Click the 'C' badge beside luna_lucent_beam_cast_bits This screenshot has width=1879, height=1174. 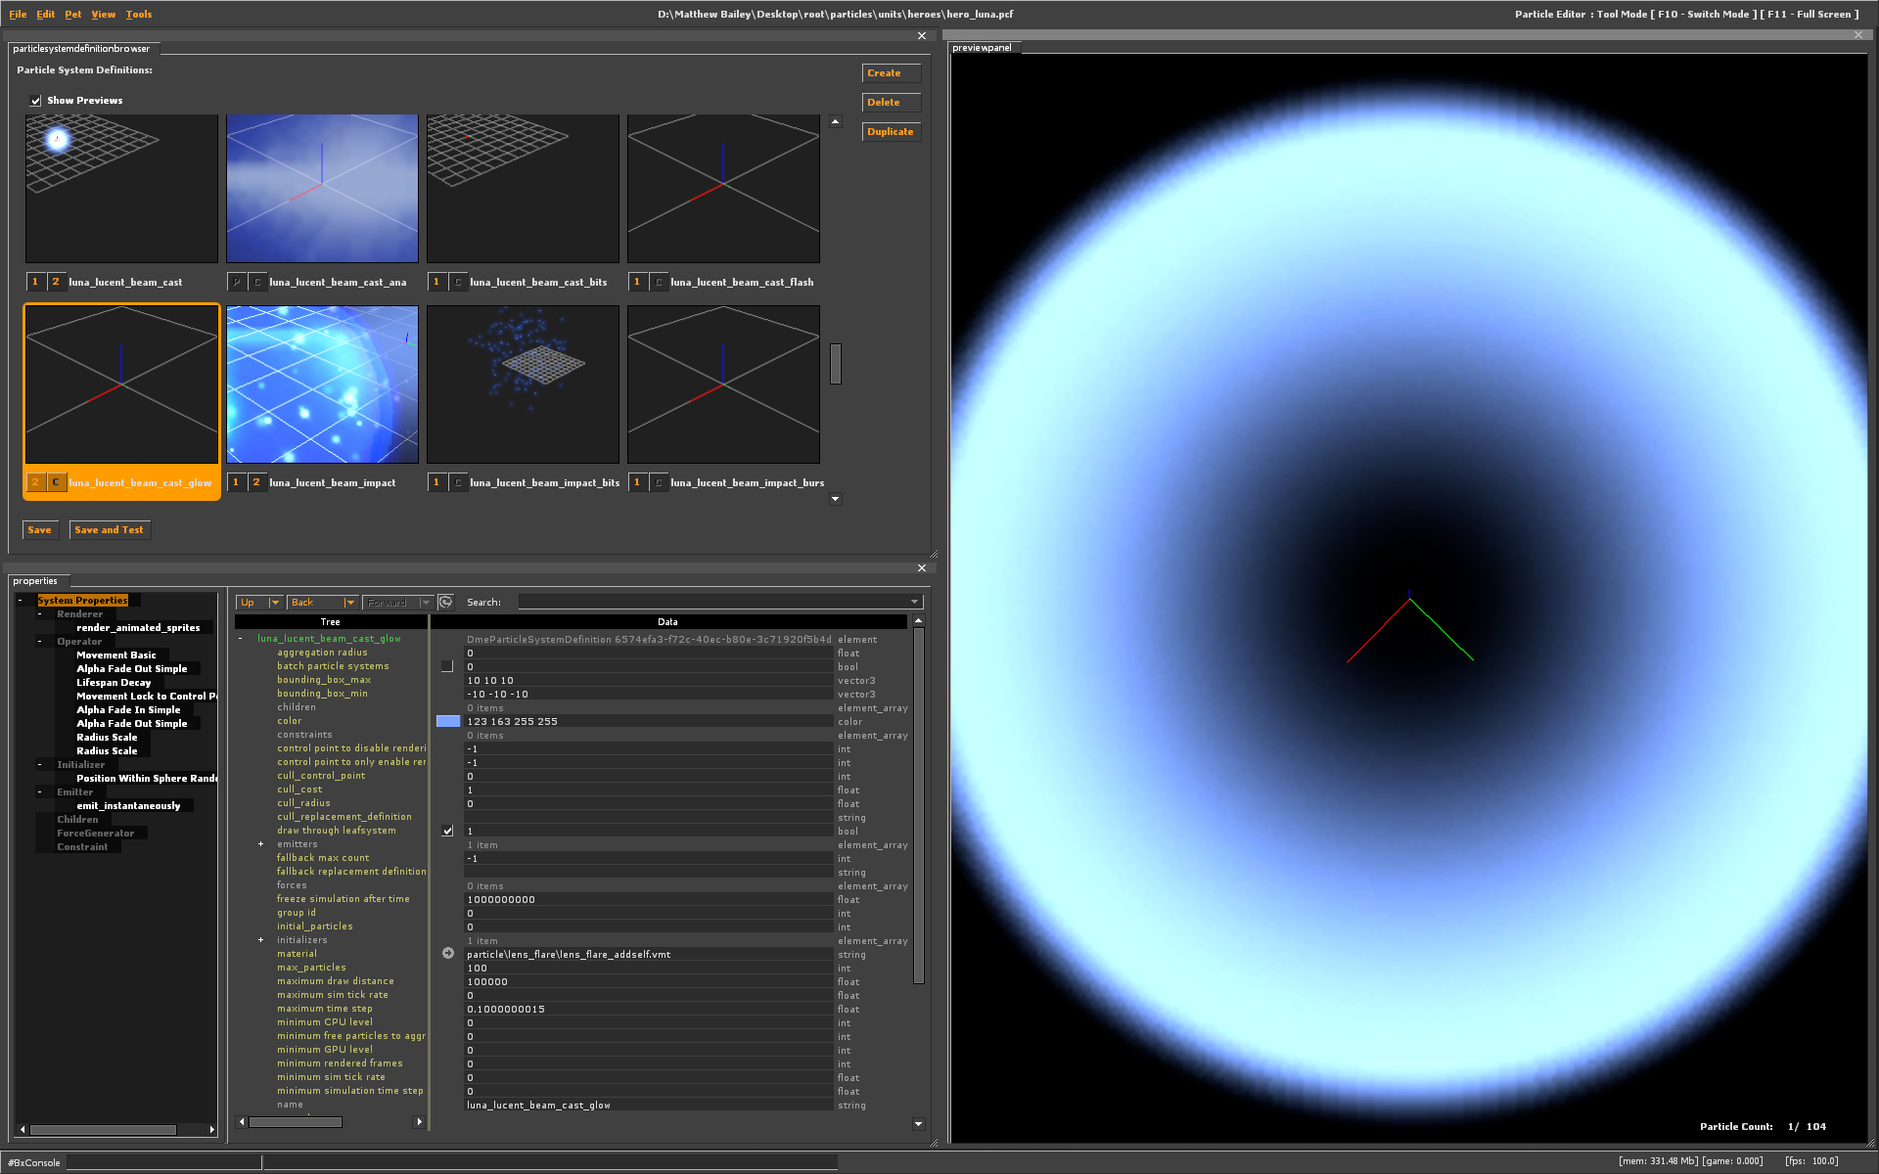458,282
